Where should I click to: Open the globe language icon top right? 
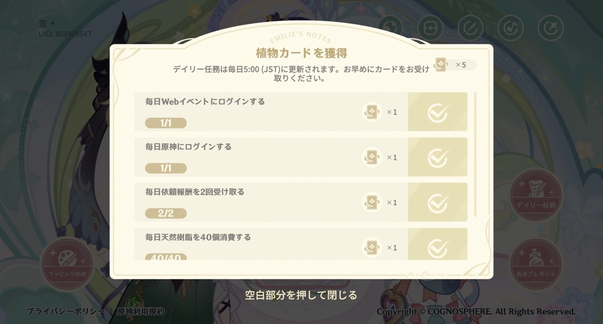[391, 28]
